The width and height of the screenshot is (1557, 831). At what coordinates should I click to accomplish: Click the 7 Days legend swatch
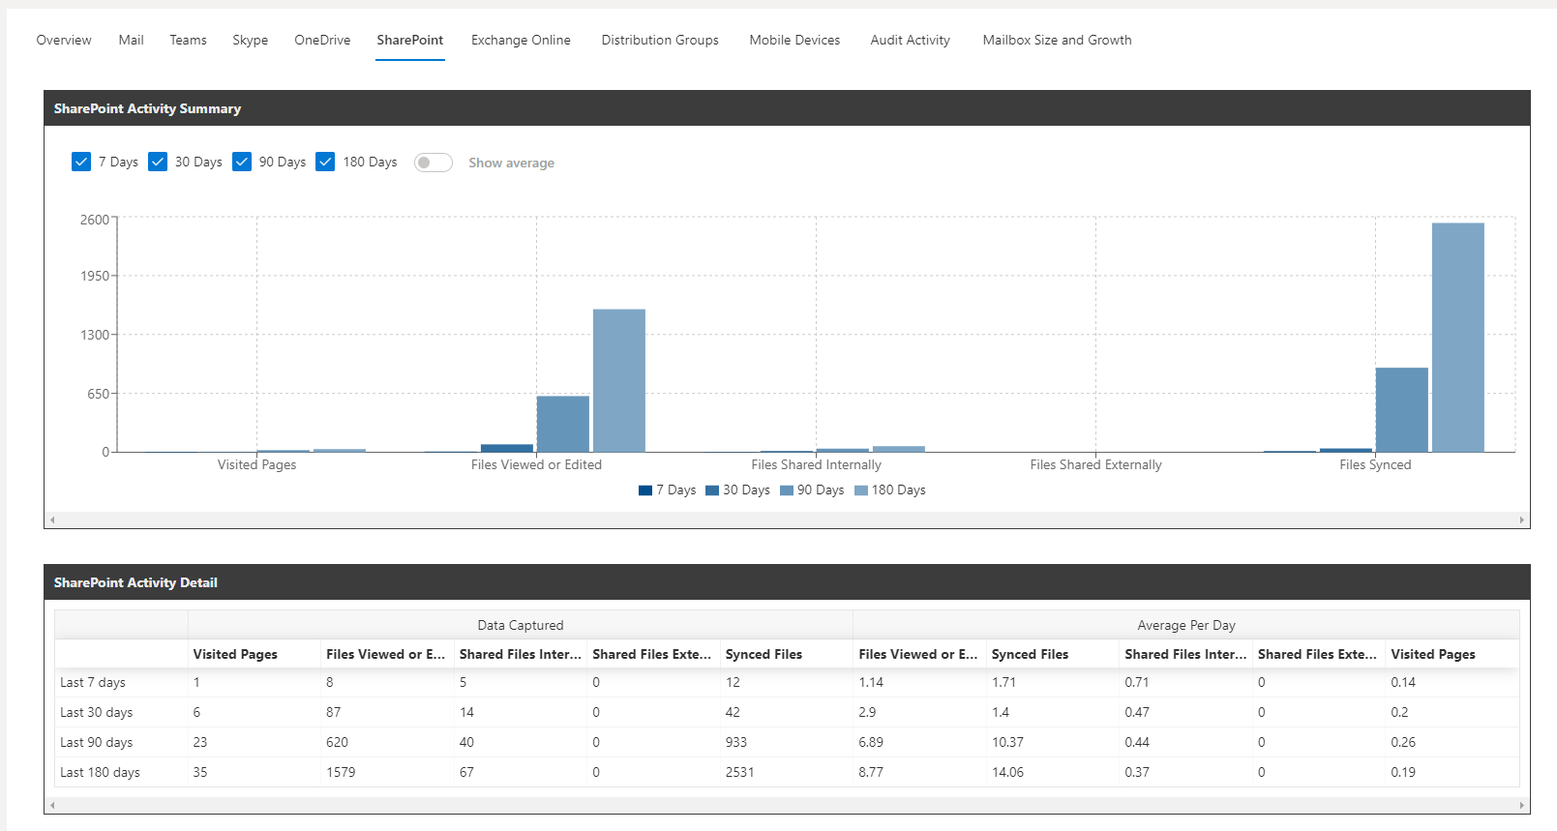(x=645, y=490)
